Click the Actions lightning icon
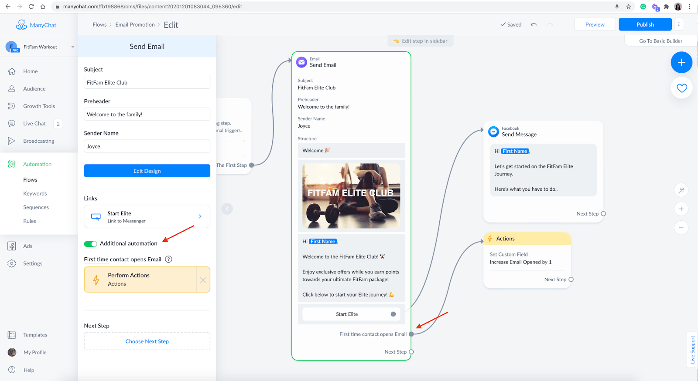The width and height of the screenshot is (698, 381). pos(490,239)
